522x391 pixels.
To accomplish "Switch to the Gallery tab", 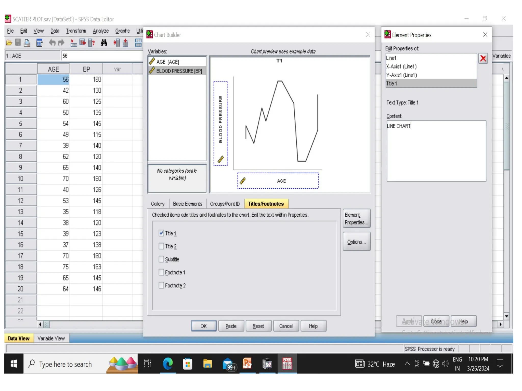I will [x=158, y=204].
